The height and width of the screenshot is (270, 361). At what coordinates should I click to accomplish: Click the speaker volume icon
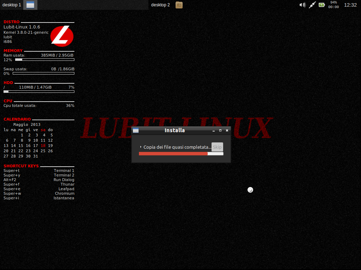pyautogui.click(x=302, y=5)
